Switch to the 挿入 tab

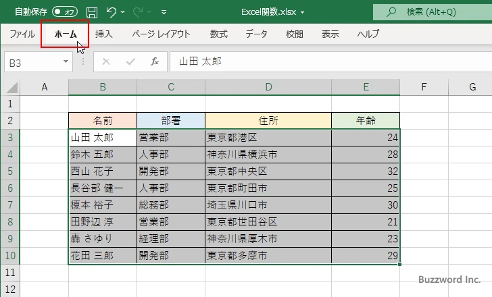[x=104, y=34]
